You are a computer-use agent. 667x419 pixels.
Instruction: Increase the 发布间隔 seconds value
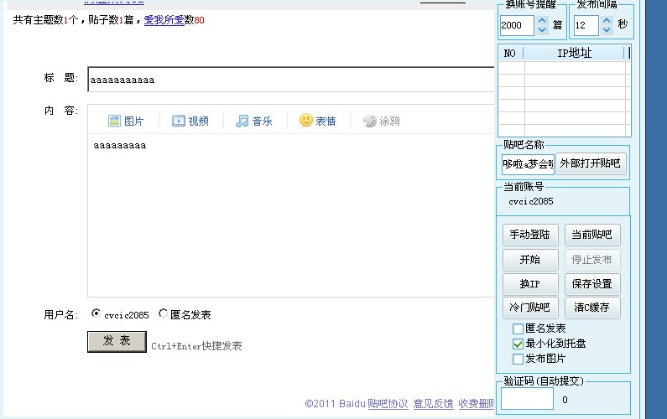click(607, 20)
